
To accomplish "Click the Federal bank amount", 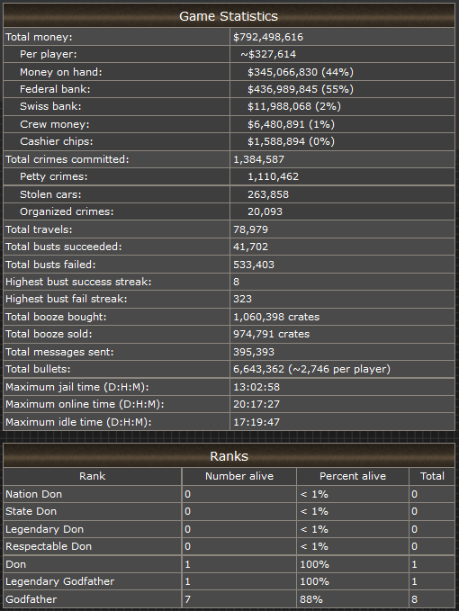I will (x=301, y=89).
